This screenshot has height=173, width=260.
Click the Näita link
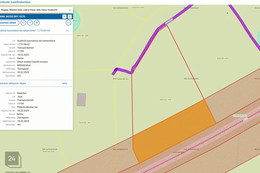(65, 83)
